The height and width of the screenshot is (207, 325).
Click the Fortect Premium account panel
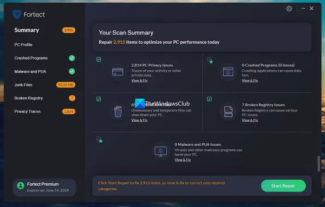click(x=45, y=187)
